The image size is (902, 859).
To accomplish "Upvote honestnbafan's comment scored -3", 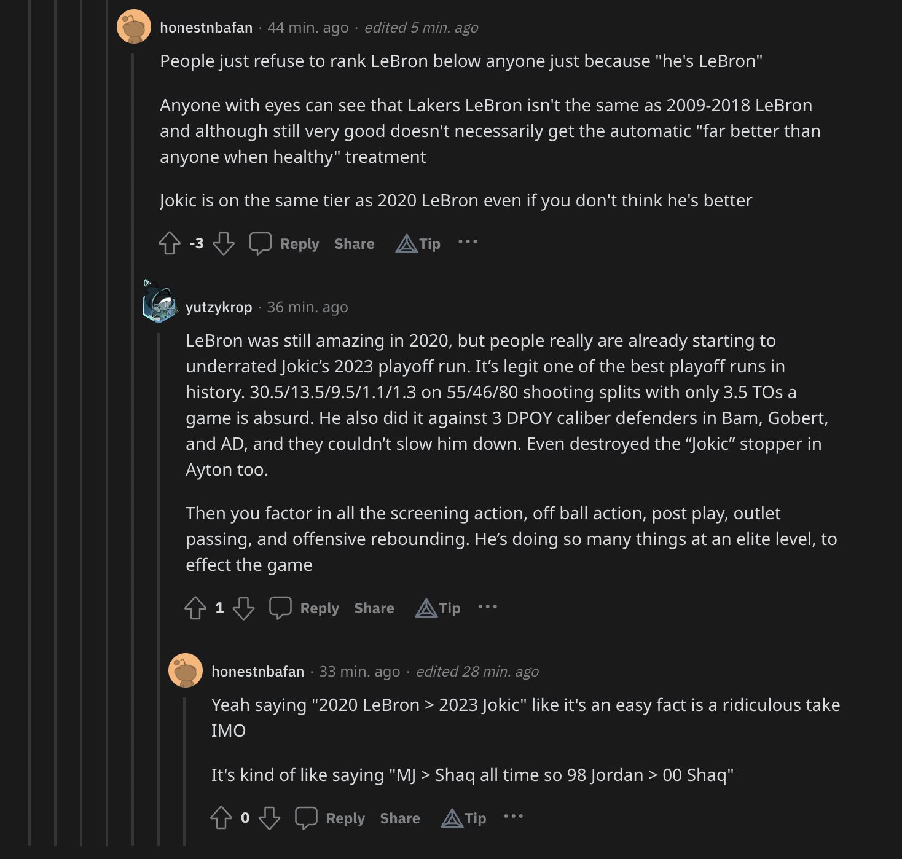I will pyautogui.click(x=170, y=243).
